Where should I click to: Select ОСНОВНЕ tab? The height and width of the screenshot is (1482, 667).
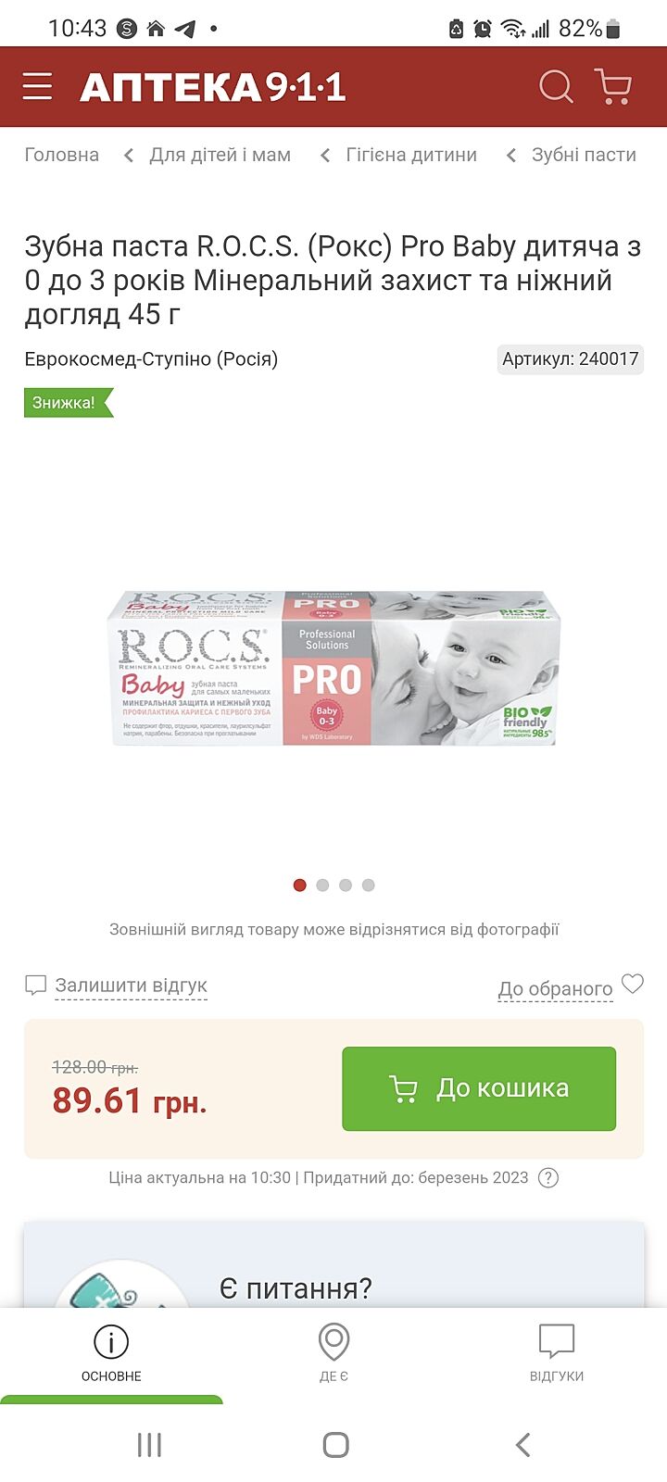pos(111,1354)
